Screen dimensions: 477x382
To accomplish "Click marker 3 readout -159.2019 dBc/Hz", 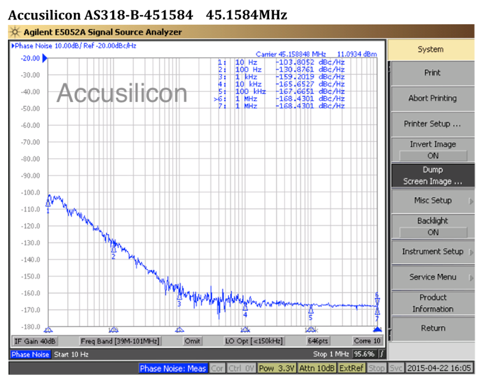I will tap(310, 77).
